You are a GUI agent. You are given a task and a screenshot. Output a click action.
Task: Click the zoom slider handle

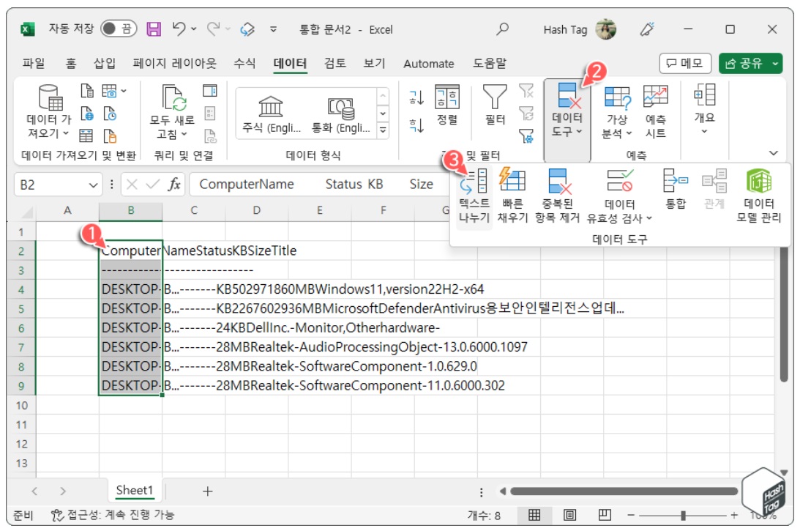[x=683, y=515]
